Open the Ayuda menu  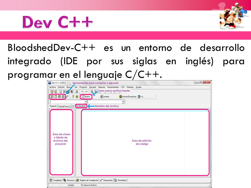(139, 87)
